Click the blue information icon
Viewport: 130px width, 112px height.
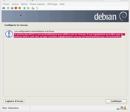point(9,34)
